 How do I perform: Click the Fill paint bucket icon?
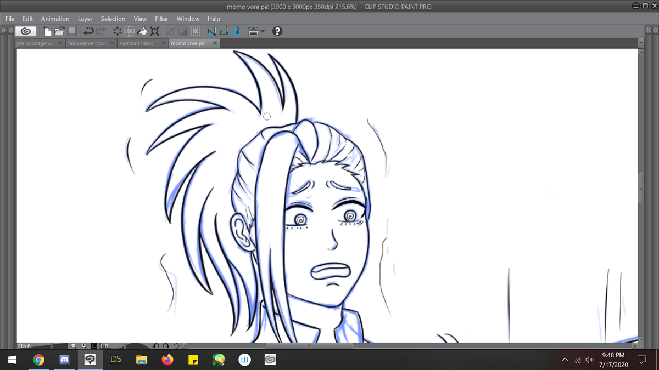coord(142,31)
